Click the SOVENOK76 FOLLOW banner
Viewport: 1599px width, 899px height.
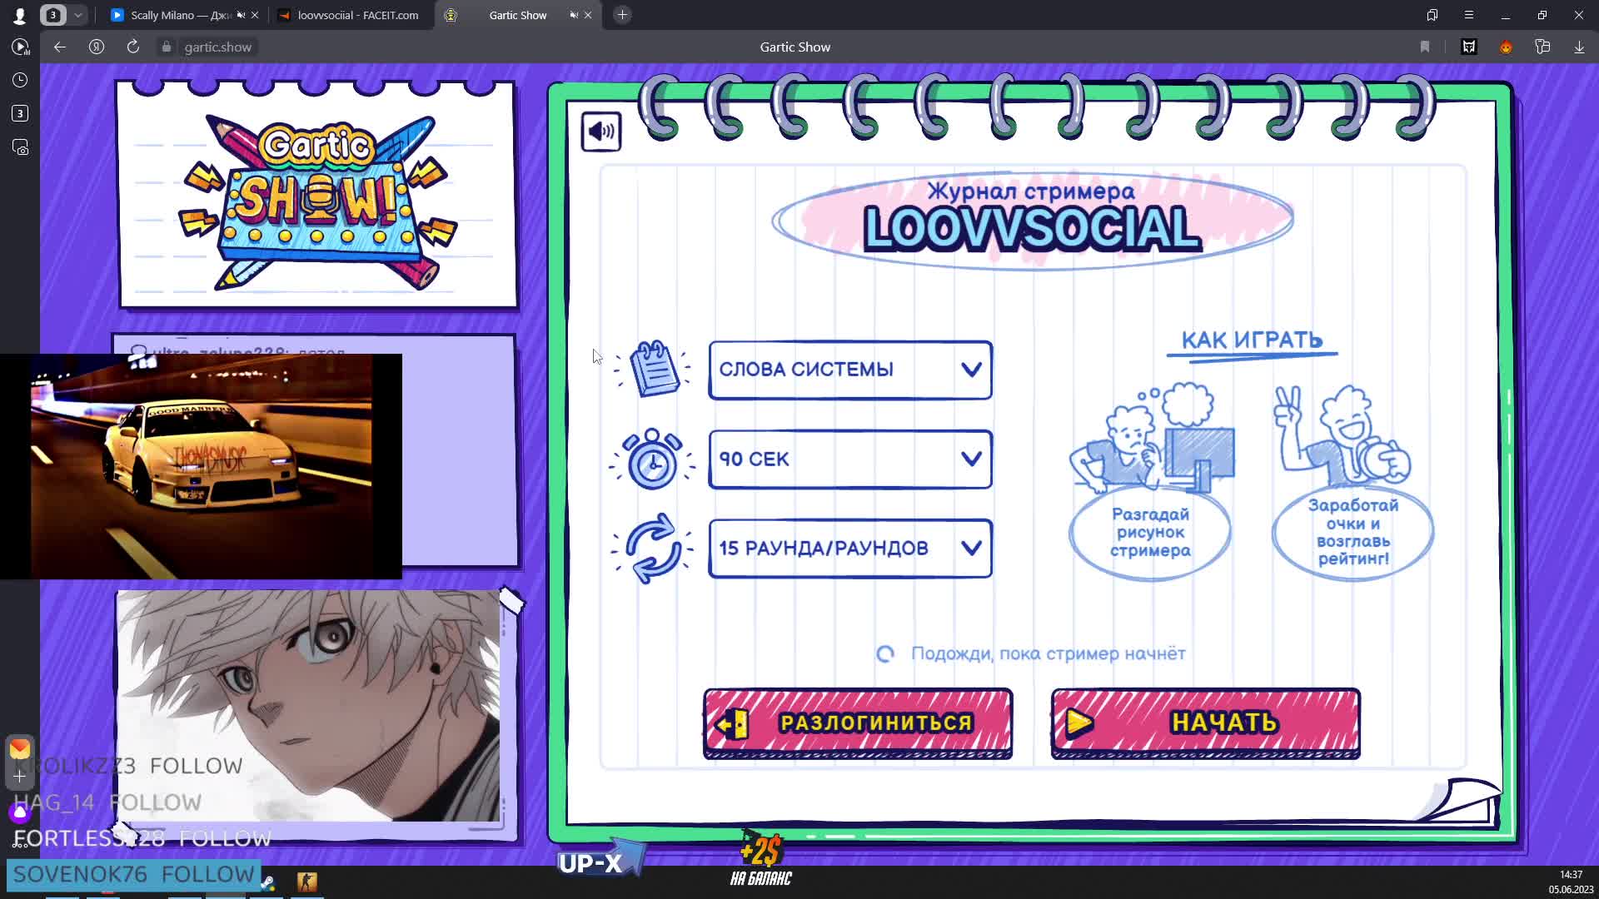(133, 874)
